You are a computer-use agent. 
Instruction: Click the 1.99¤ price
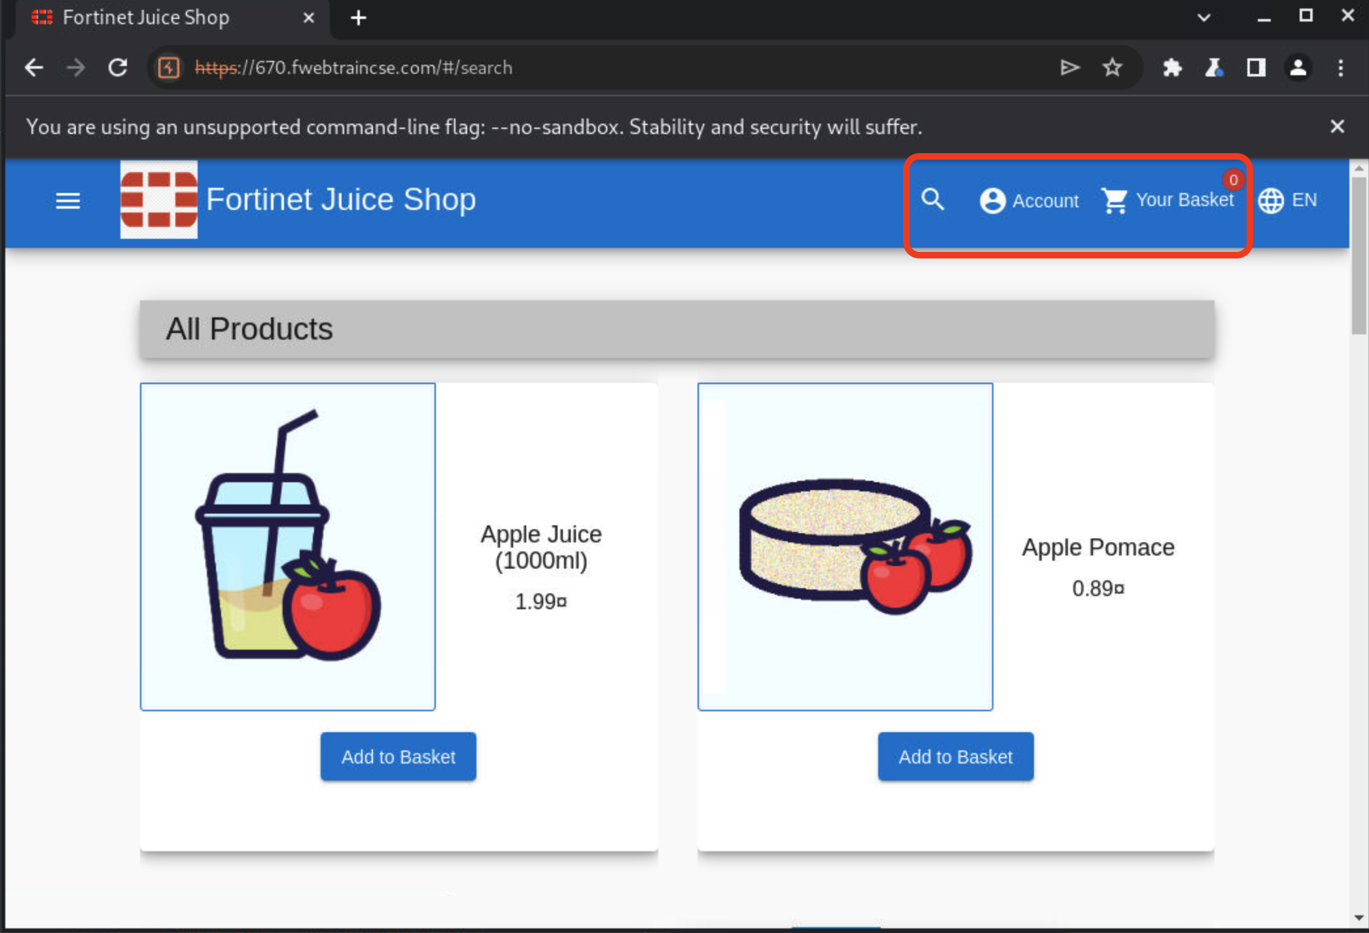pyautogui.click(x=541, y=601)
